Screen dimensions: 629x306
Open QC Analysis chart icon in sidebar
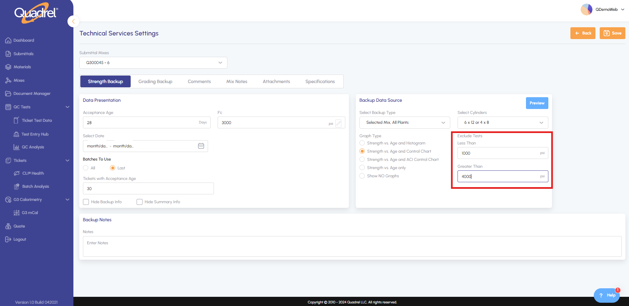click(16, 147)
